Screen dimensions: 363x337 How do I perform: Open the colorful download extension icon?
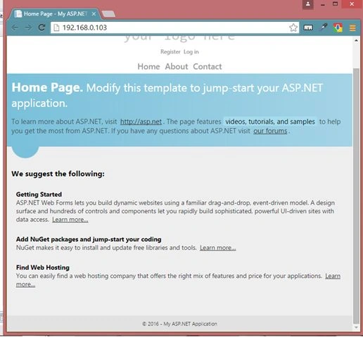[338, 27]
